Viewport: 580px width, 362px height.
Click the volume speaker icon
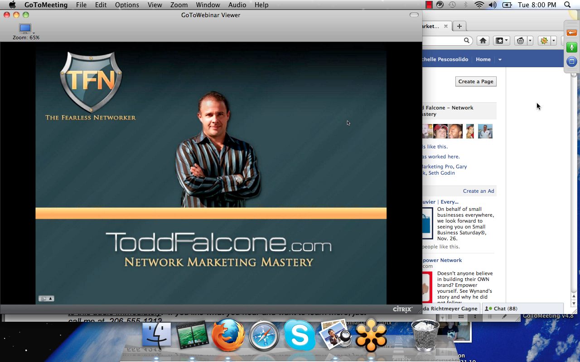(493, 5)
